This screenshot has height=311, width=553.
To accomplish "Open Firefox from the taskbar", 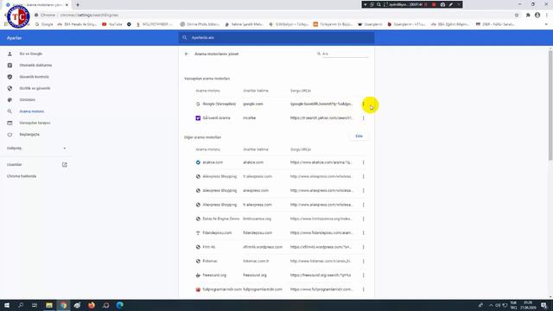I will pyautogui.click(x=92, y=305).
